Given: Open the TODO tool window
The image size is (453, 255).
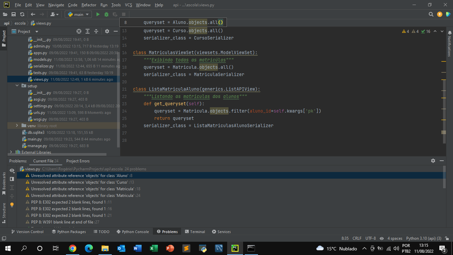Looking at the screenshot, I should coord(101,232).
